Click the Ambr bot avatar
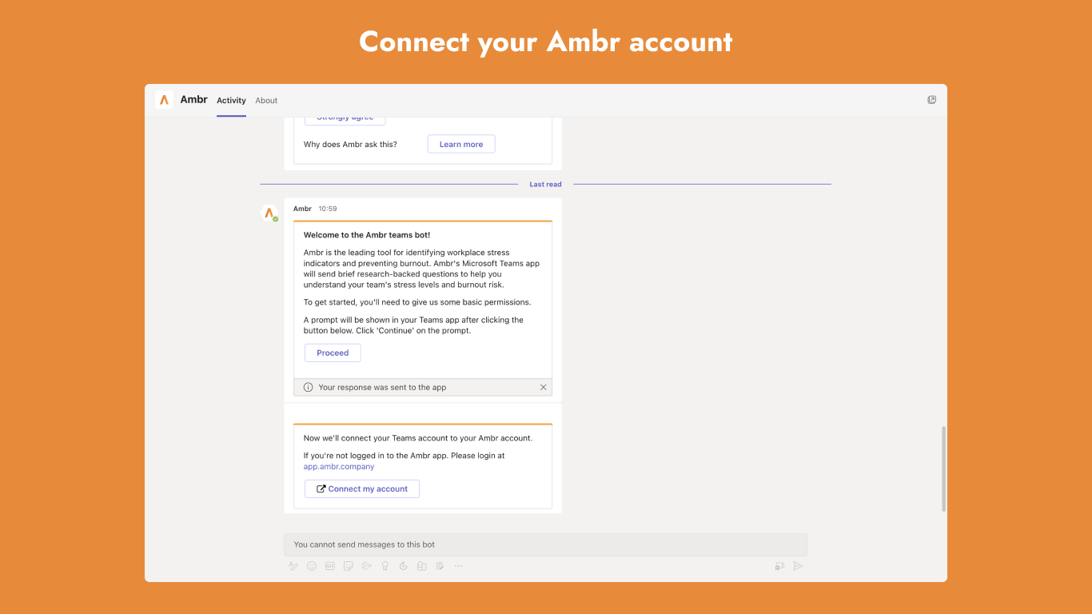Viewport: 1092px width, 614px height. click(269, 213)
